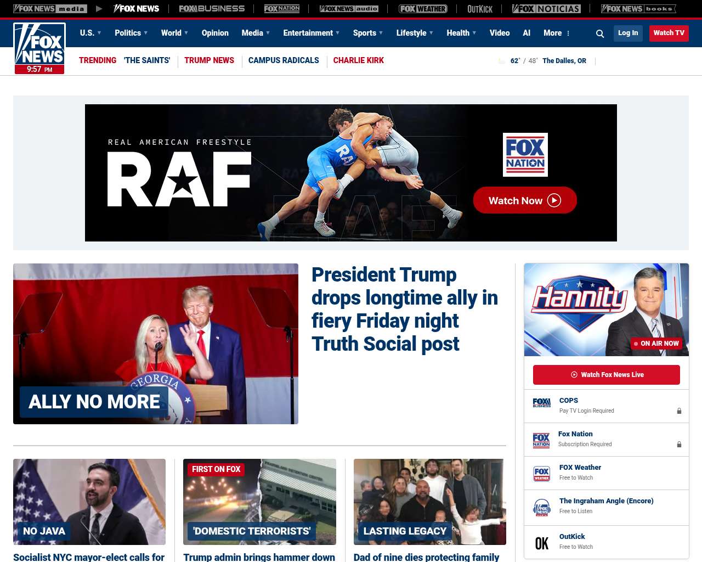Image resolution: width=702 pixels, height=562 pixels.
Task: Open Fox News Books network logo
Action: point(638,9)
